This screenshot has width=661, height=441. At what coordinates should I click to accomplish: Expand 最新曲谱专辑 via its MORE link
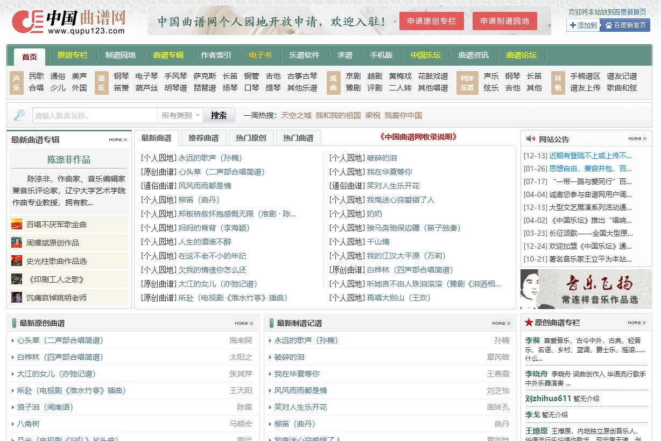(x=117, y=139)
